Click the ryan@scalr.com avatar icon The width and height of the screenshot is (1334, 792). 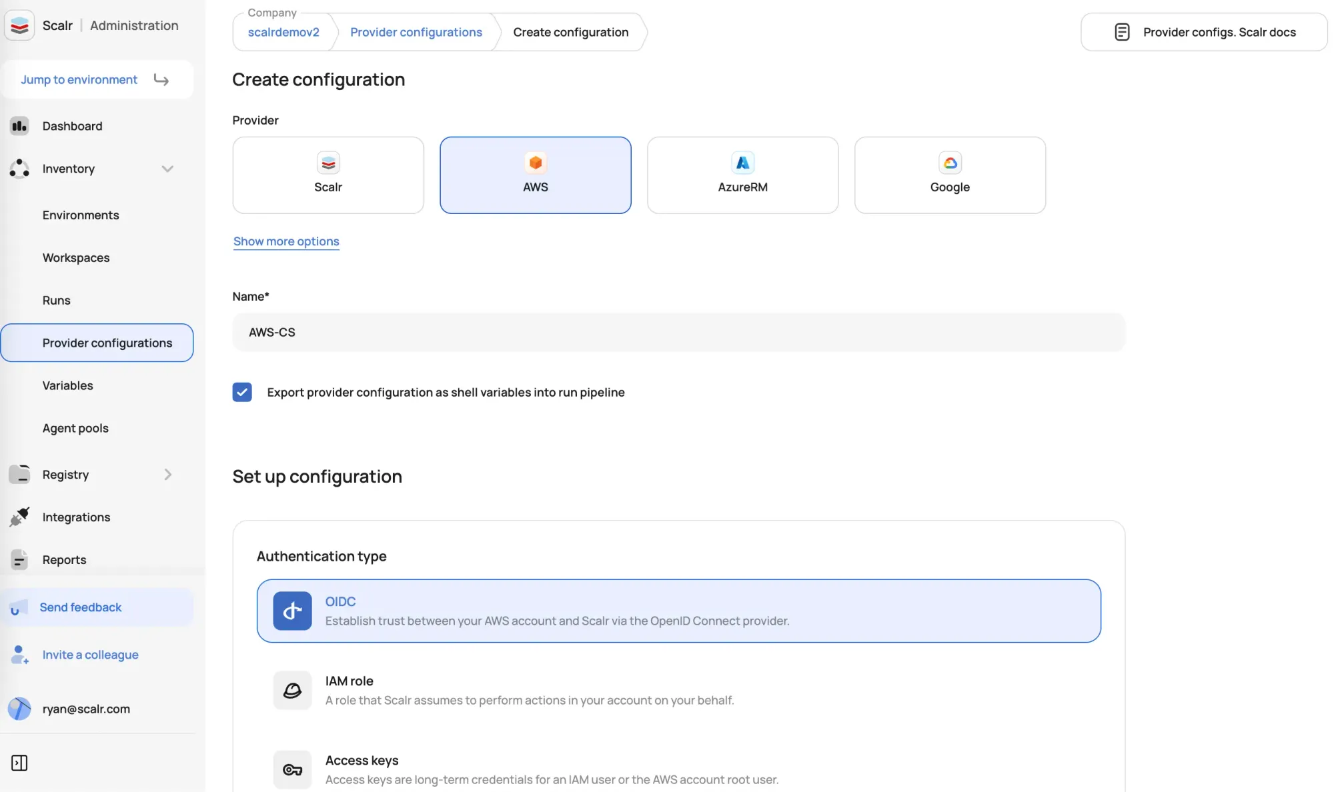tap(19, 709)
